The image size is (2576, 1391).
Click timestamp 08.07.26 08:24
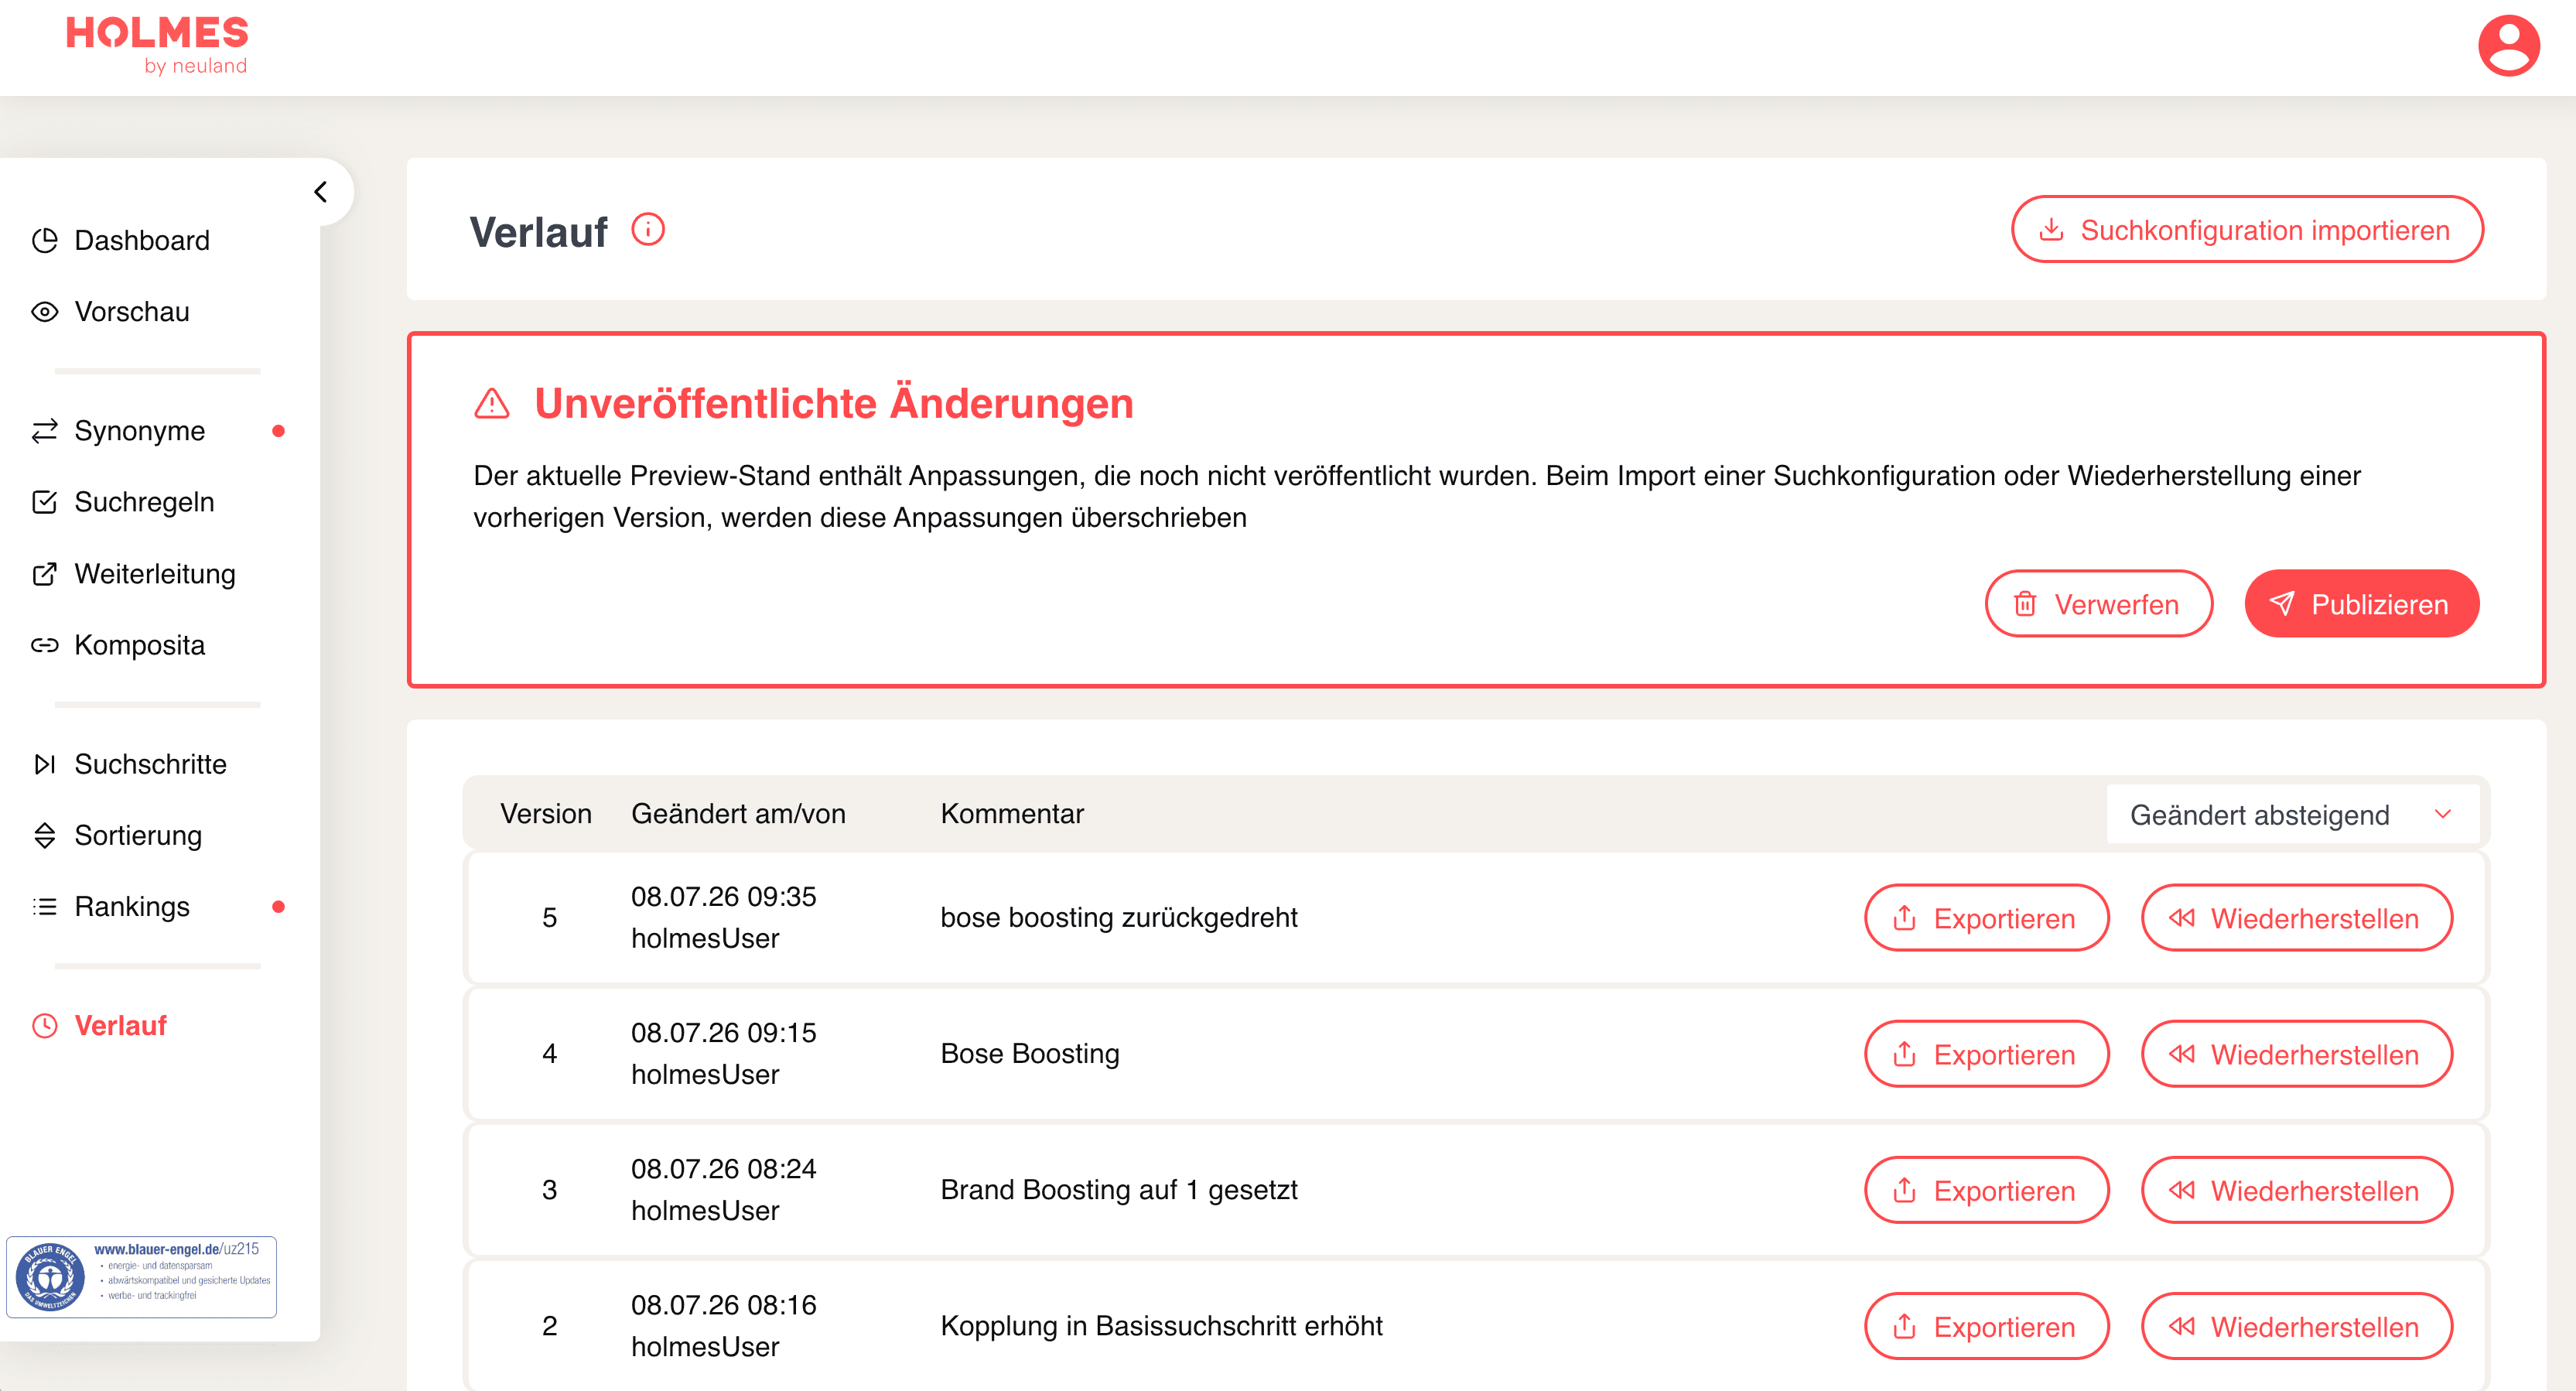pos(723,1168)
